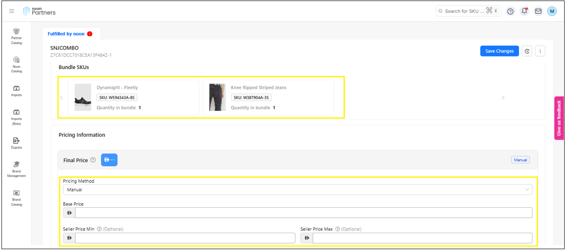Select the Dynamight - Fleetly shoe thumbnail
567x250 pixels.
coord(83,97)
